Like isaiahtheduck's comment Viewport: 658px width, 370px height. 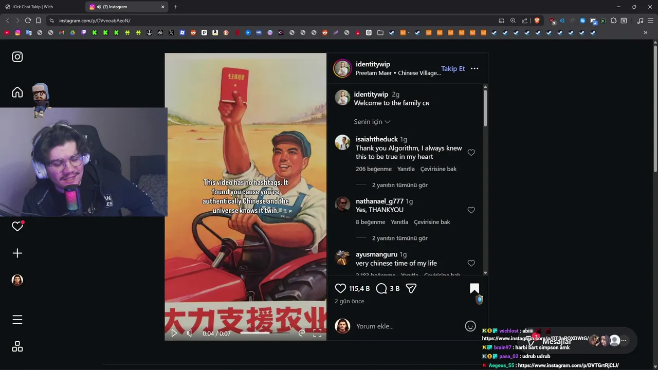(471, 153)
